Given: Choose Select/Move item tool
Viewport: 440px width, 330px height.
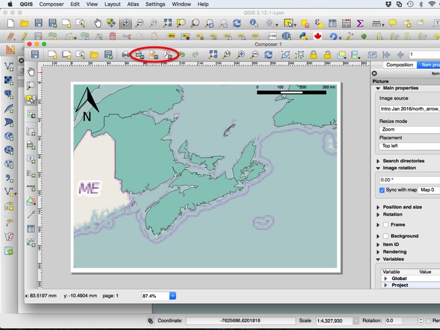Looking at the screenshot, I should [31, 100].
